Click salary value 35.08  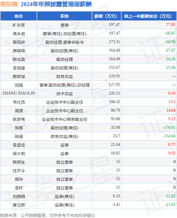[115, 128]
